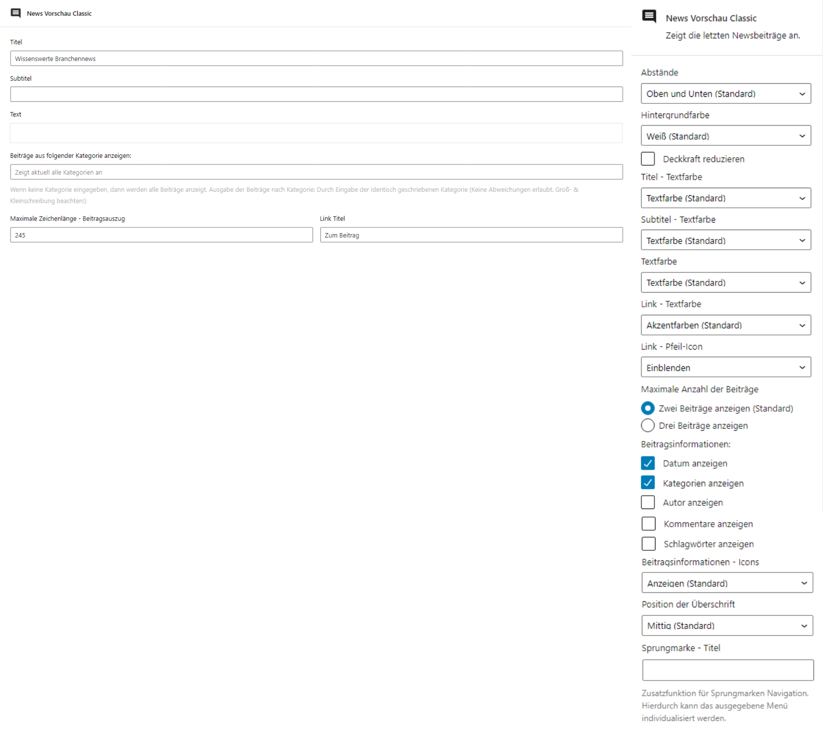Screen dimensions: 823x736
Task: Click the Titel input field
Action: pyautogui.click(x=317, y=59)
